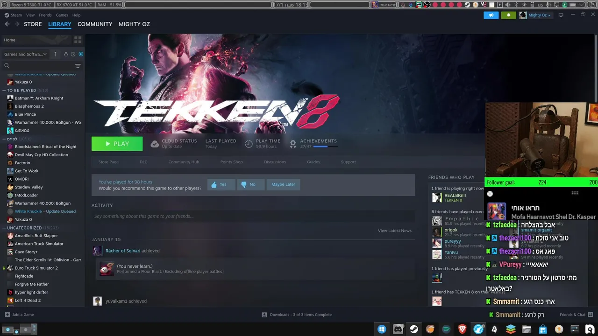598x336 pixels.
Task: Switch to the COMMUNITY tab
Action: [95, 24]
